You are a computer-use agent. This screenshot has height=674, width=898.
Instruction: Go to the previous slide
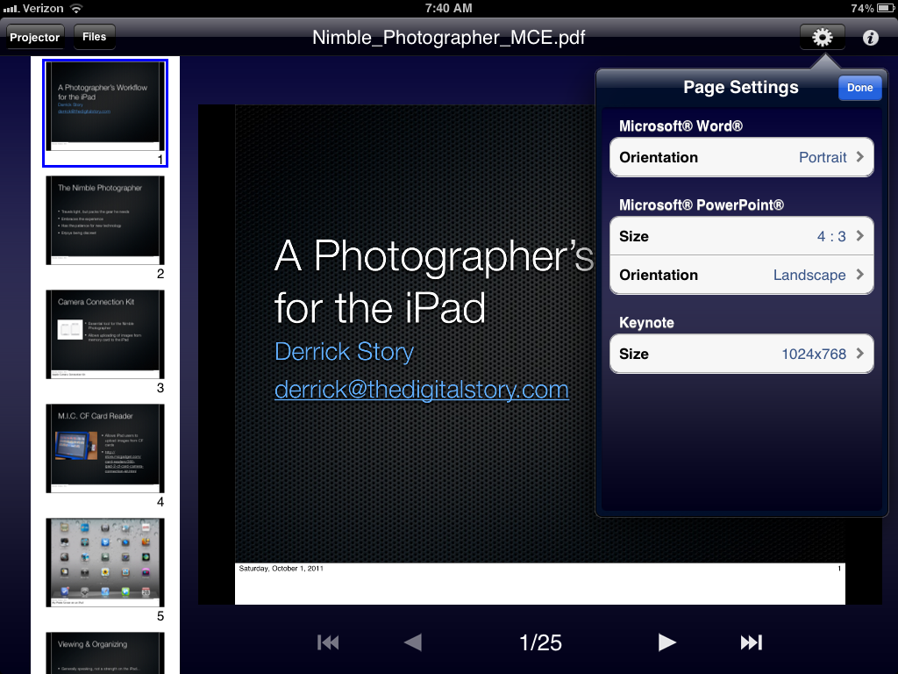click(412, 642)
